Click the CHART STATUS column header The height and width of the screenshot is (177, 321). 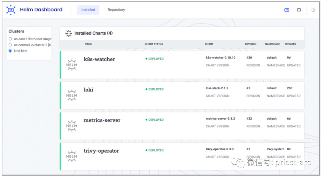pyautogui.click(x=154, y=44)
